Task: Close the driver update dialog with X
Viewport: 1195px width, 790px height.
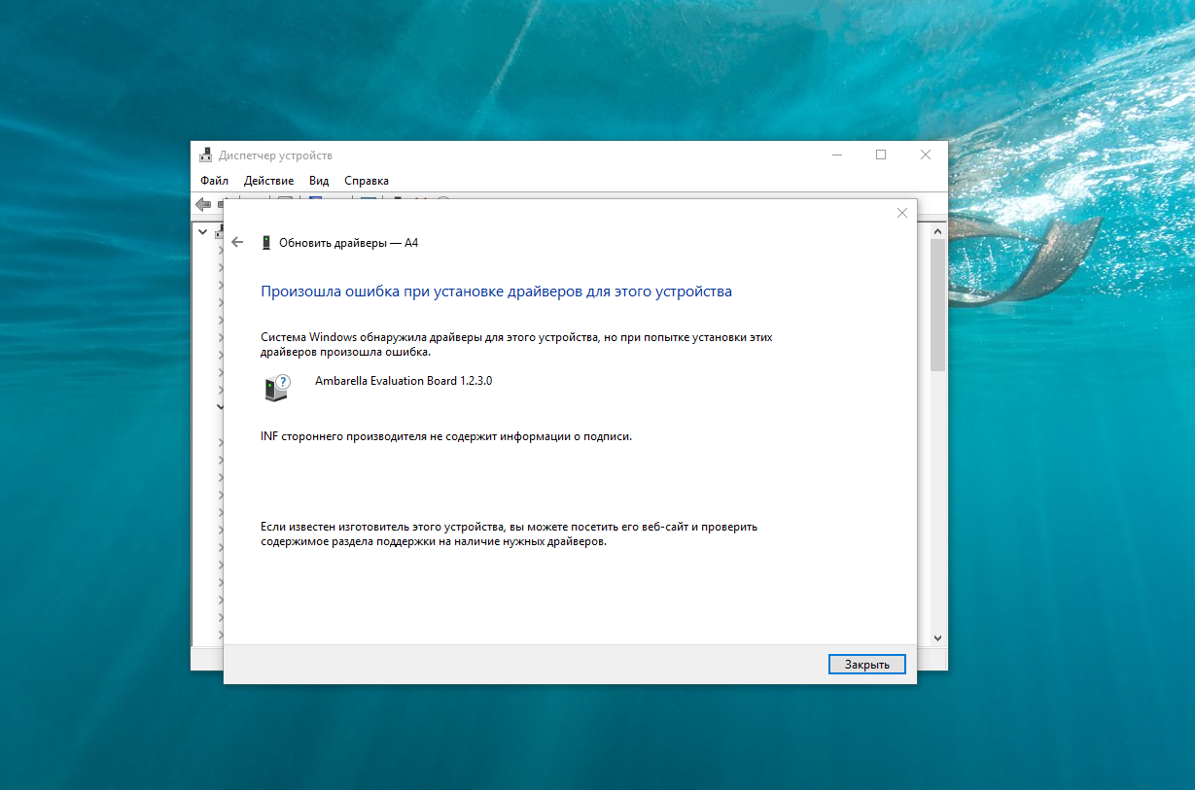Action: click(x=901, y=213)
